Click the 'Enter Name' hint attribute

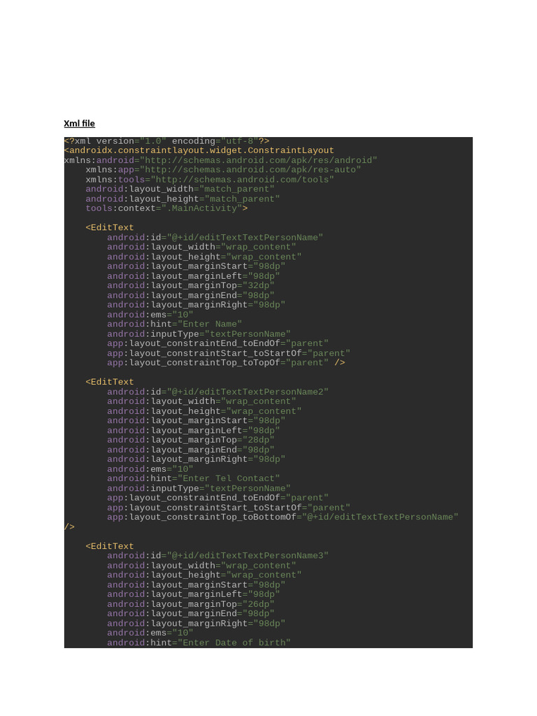pos(174,324)
